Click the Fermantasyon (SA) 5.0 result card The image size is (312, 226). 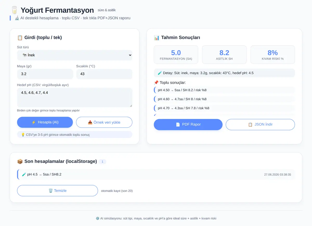coord(176,55)
